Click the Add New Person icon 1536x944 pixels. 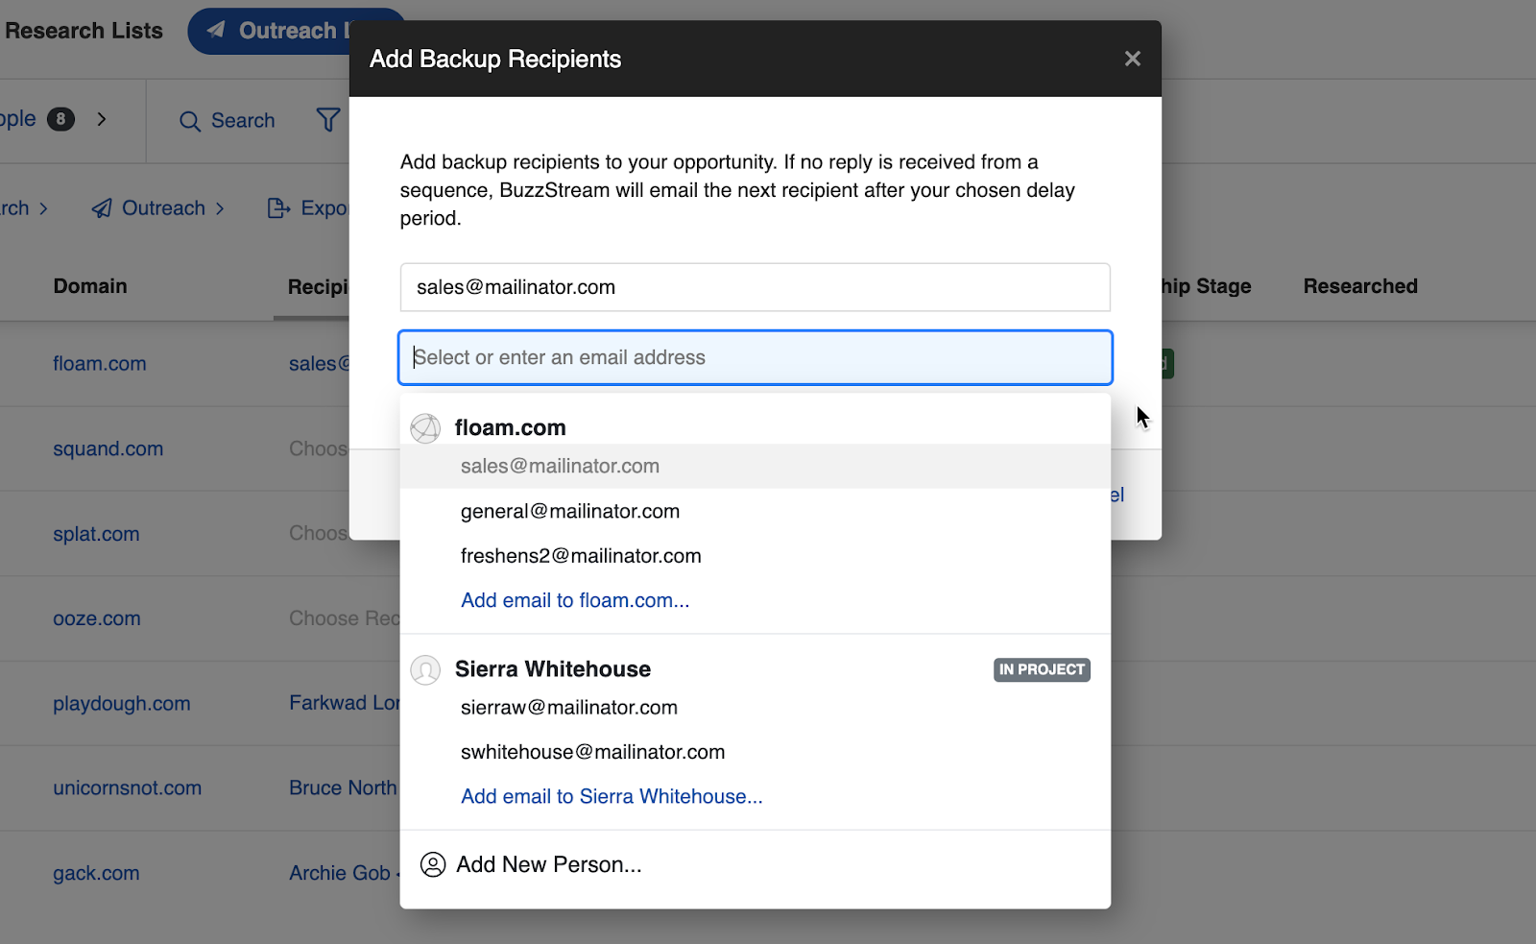pyautogui.click(x=433, y=864)
